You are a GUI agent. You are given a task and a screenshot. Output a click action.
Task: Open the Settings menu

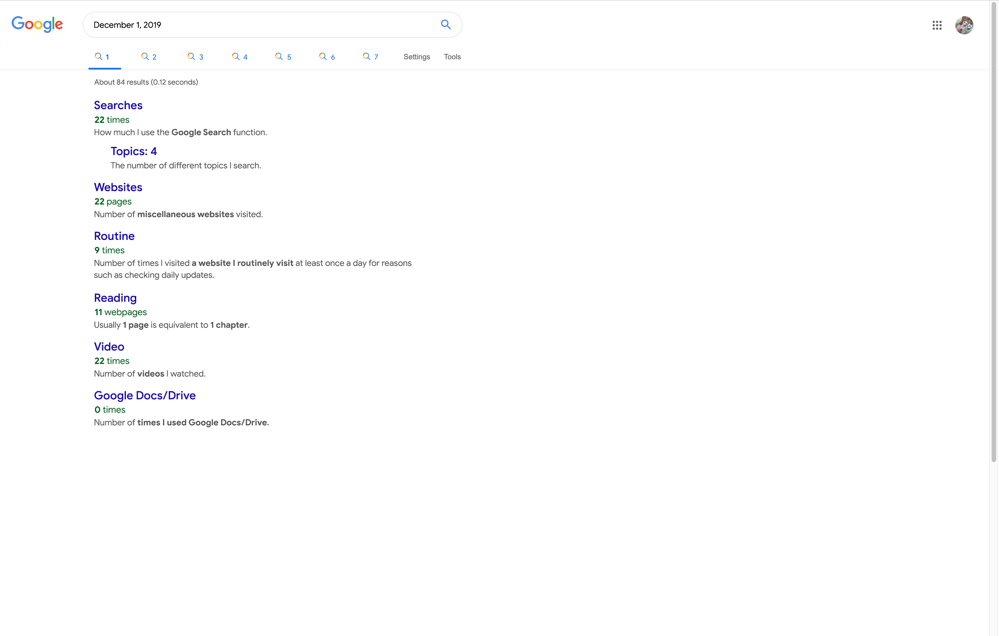[416, 57]
